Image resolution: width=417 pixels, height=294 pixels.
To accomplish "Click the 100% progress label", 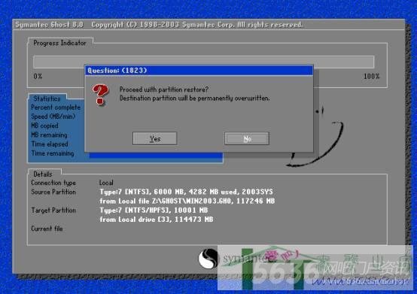I will [x=371, y=77].
